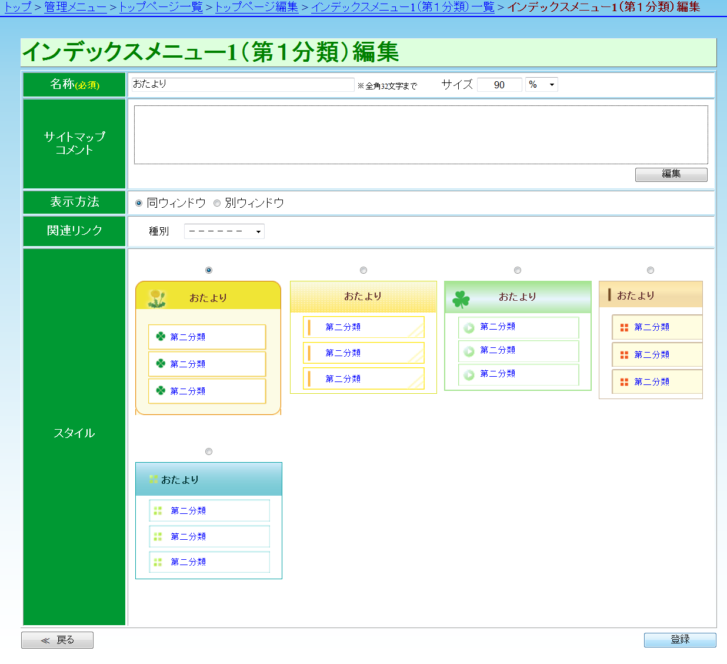
Task: Click second 第二分類 link in beige style
Action: (x=652, y=355)
